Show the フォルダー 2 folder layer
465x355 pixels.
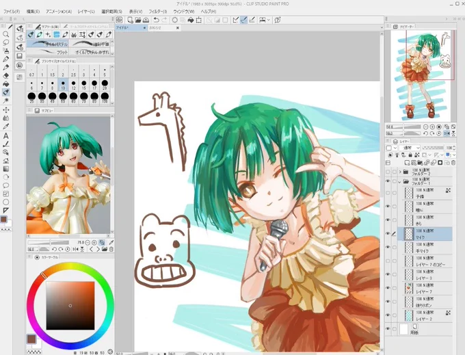tap(388, 172)
